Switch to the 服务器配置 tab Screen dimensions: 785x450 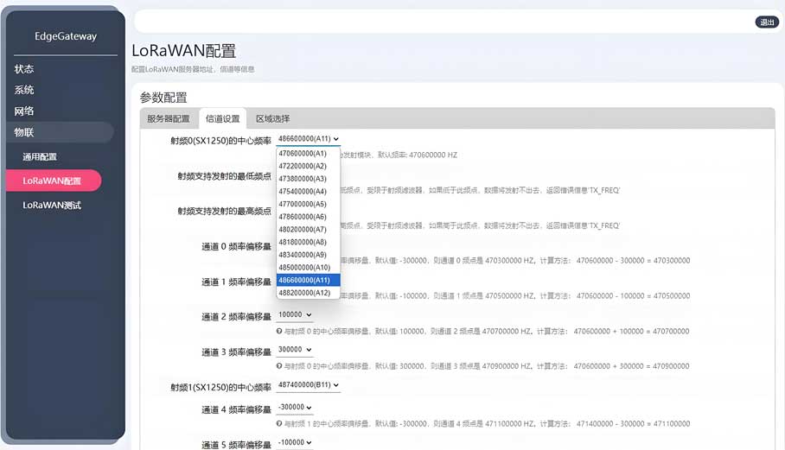pyautogui.click(x=168, y=119)
